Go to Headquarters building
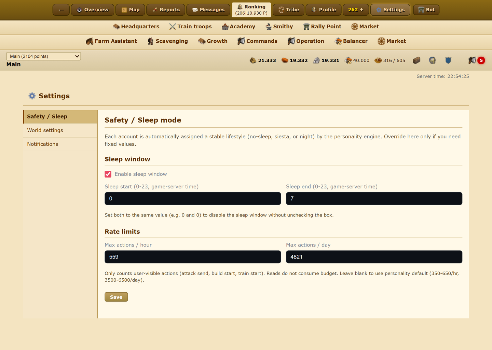 click(136, 27)
